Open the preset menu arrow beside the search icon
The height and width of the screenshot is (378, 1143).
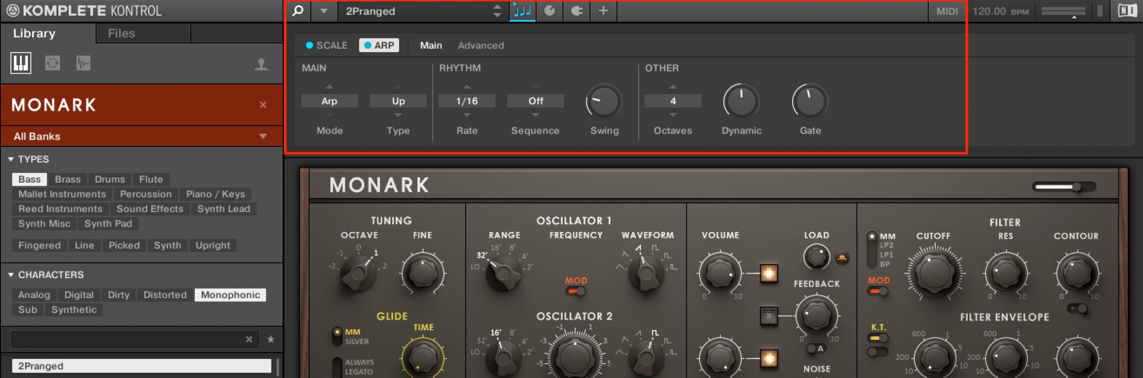[324, 11]
